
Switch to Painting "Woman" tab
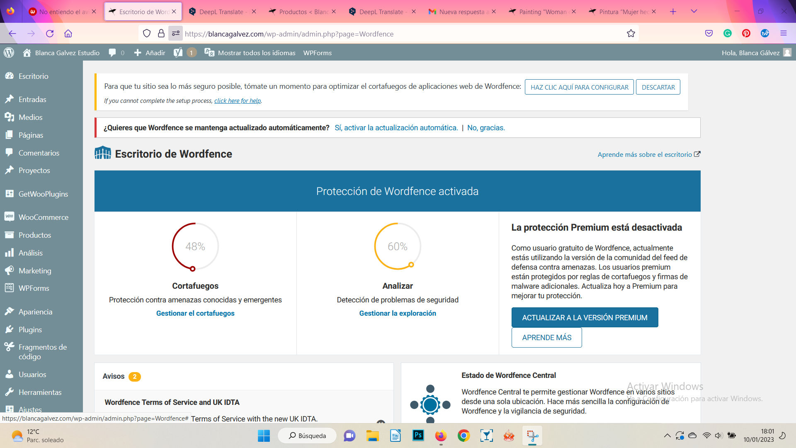(542, 12)
